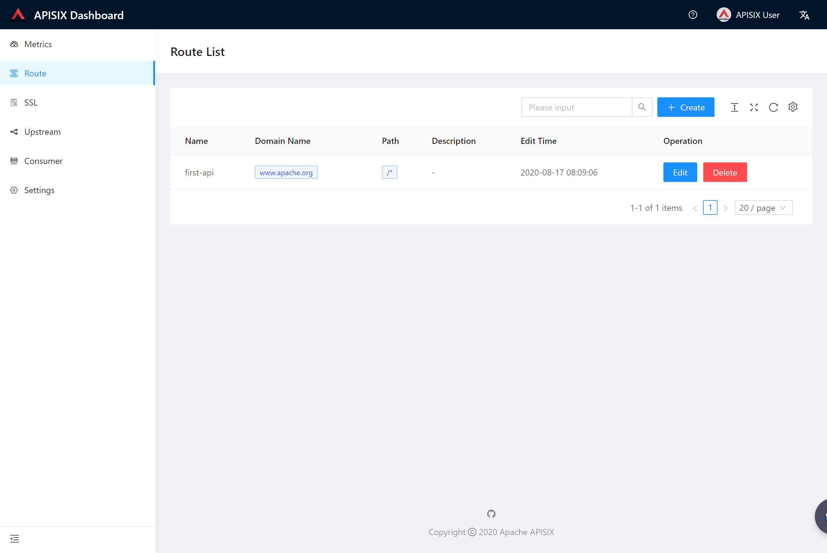This screenshot has height=553, width=827.
Task: Expand the 20 / page size dropdown
Action: pyautogui.click(x=763, y=208)
